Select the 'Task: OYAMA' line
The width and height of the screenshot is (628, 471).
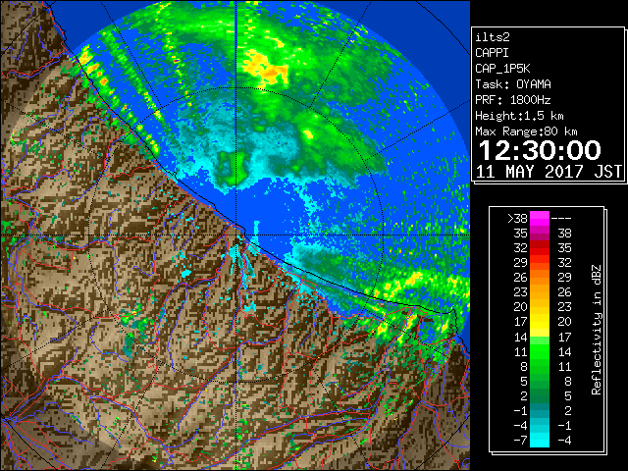(x=513, y=84)
